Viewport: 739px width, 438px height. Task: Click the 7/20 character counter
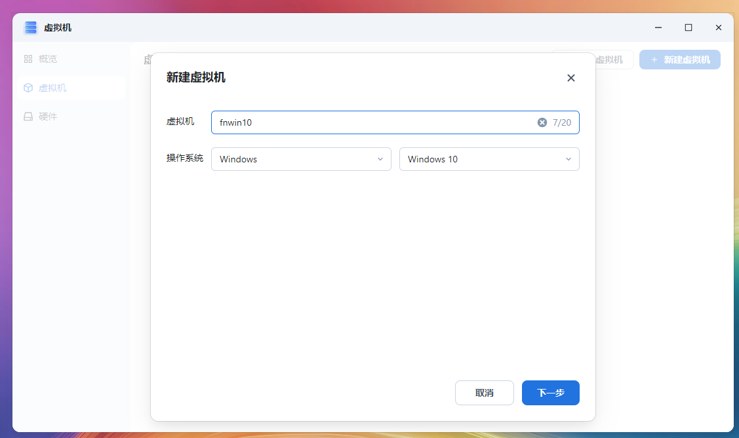[562, 122]
